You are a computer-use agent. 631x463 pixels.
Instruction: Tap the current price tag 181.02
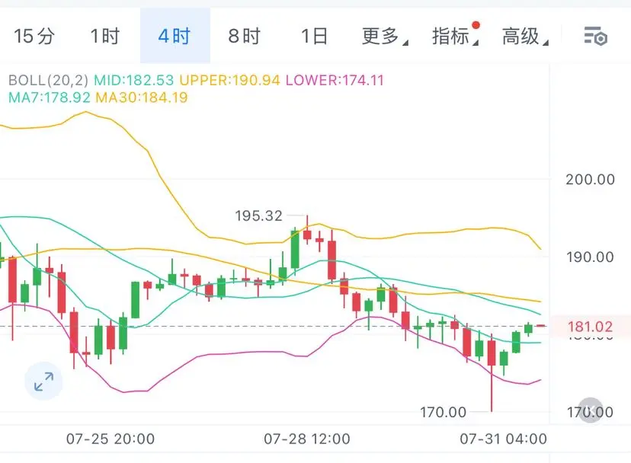click(591, 326)
